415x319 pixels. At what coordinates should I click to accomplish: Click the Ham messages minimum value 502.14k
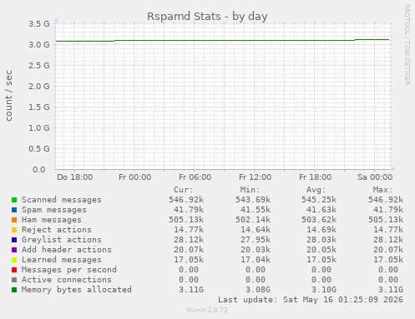tap(253, 220)
